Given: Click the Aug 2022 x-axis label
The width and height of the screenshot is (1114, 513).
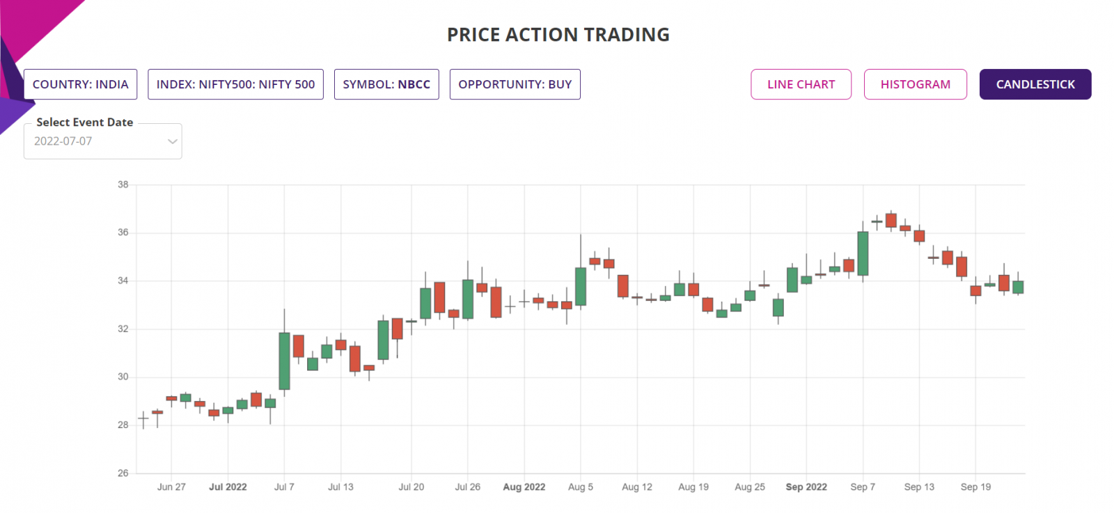Looking at the screenshot, I should 524,487.
